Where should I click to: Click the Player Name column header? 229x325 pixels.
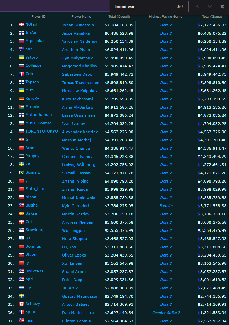click(81, 17)
